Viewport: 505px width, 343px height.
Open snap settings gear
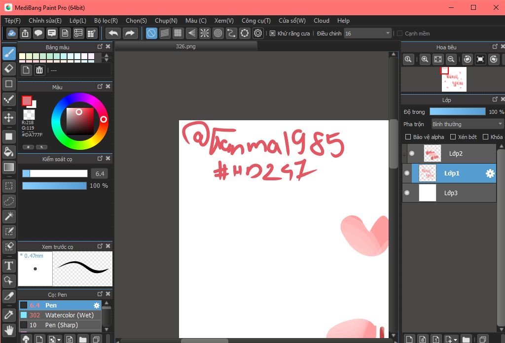(258, 33)
